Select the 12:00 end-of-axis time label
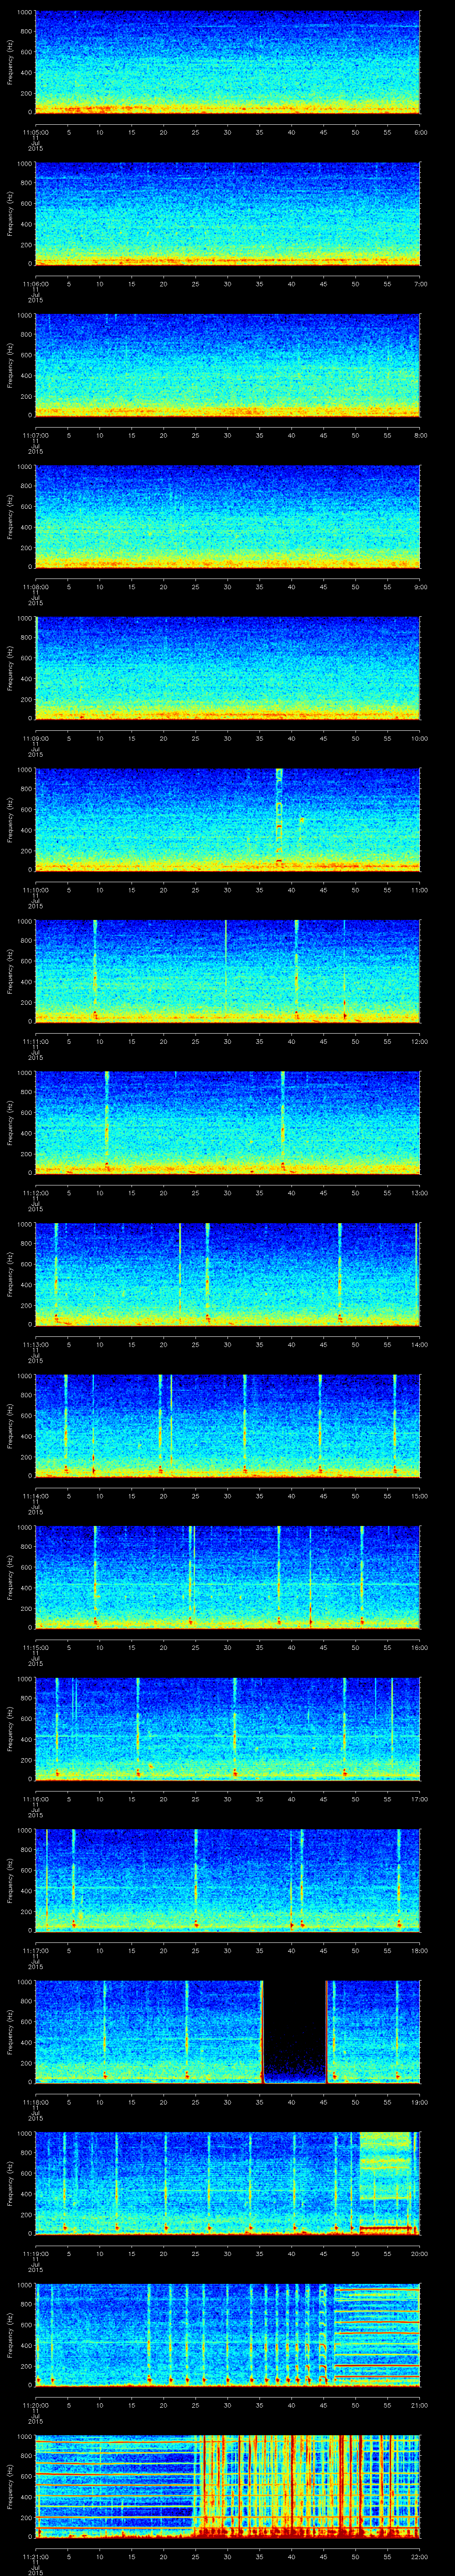Image resolution: width=455 pixels, height=2576 pixels. pyautogui.click(x=419, y=1041)
